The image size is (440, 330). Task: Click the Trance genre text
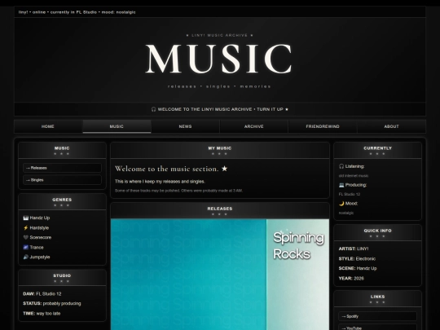37,247
